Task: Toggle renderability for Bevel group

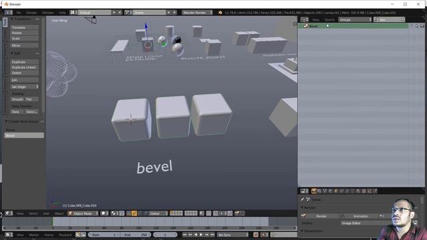Action: 422,26
